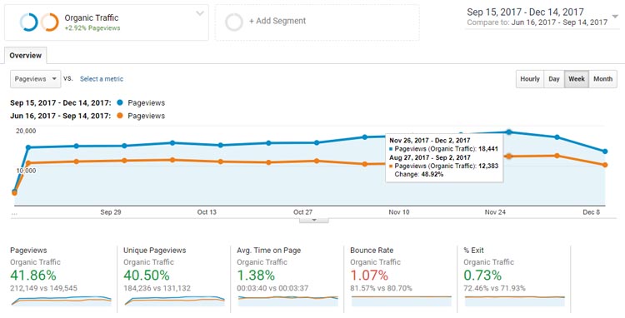The width and height of the screenshot is (625, 318).
Task: Click the empty Add Segment circle icon
Action: tap(233, 22)
